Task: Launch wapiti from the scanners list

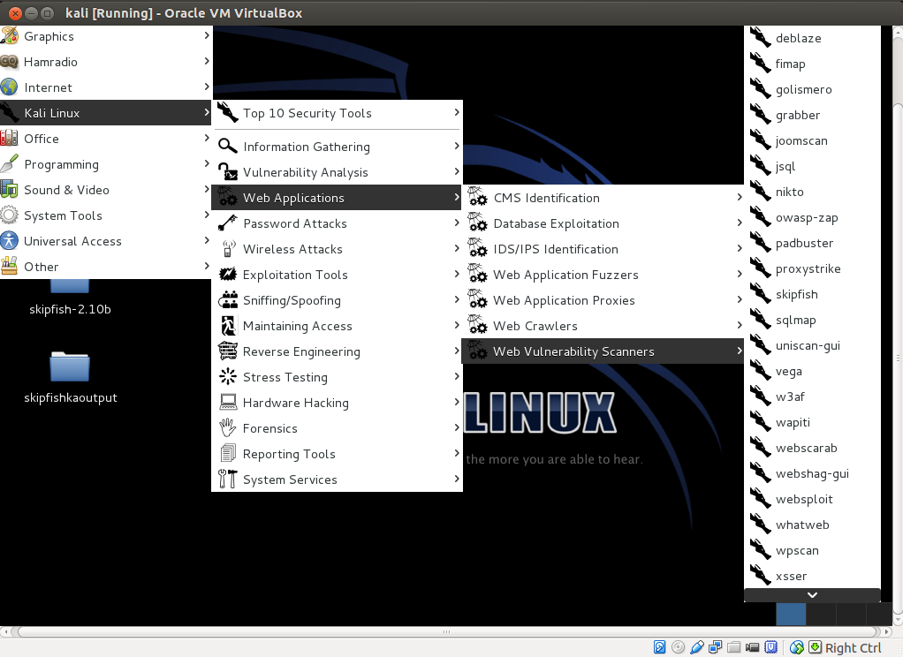Action: [812, 422]
